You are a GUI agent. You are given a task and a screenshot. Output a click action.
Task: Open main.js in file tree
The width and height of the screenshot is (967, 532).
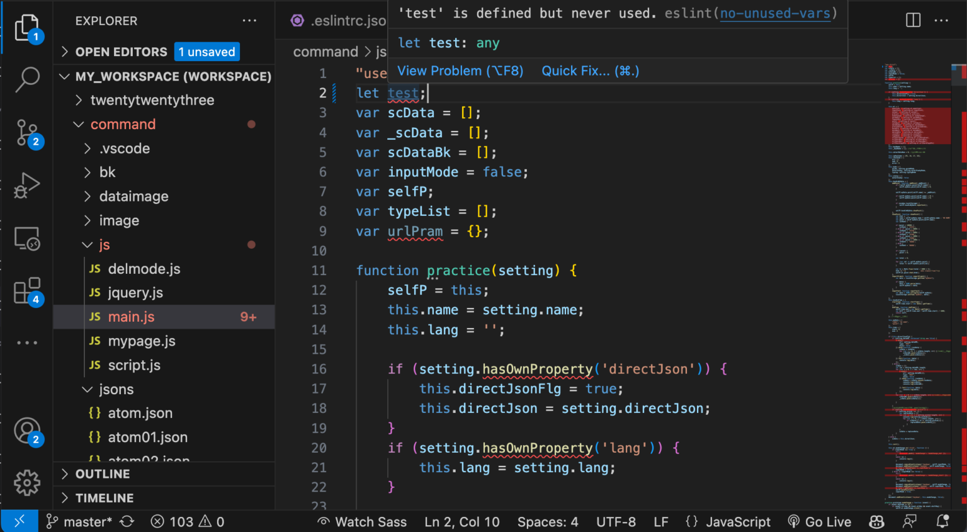pos(131,317)
